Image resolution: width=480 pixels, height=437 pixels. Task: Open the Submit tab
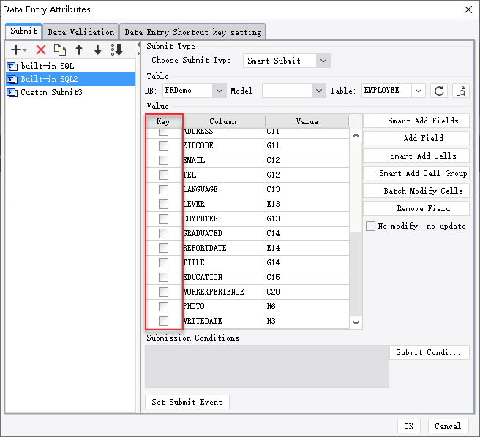pos(23,31)
